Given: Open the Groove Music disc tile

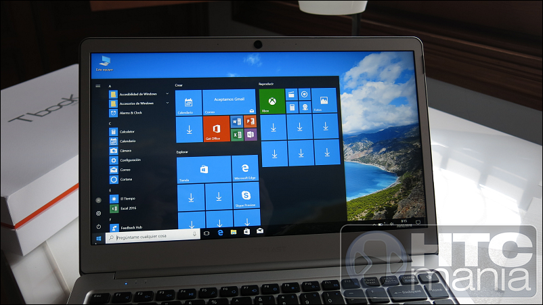Looking at the screenshot, I should tap(305, 94).
